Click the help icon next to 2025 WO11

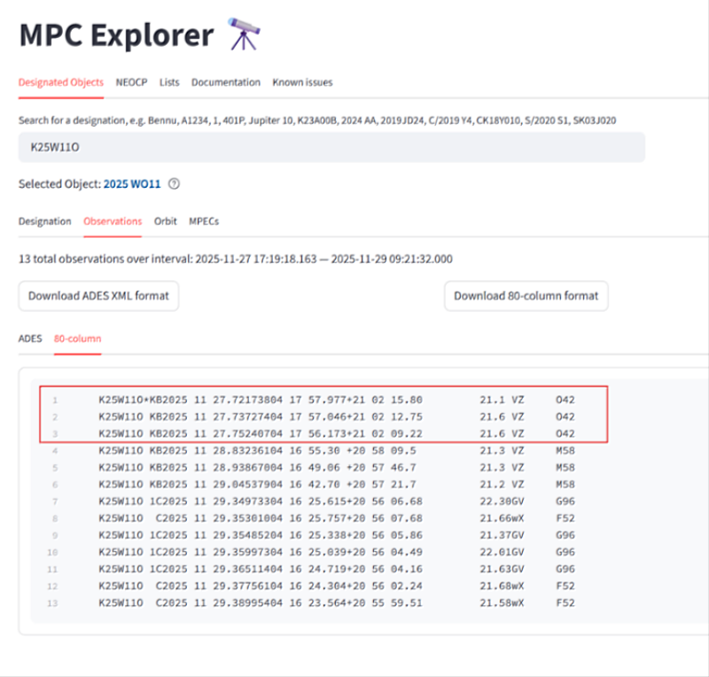174,184
